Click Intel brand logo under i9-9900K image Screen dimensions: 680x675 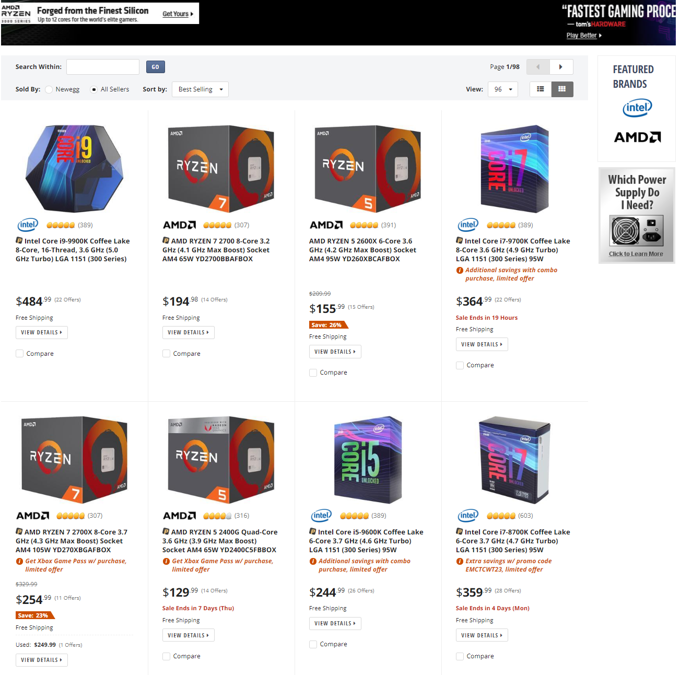[28, 225]
